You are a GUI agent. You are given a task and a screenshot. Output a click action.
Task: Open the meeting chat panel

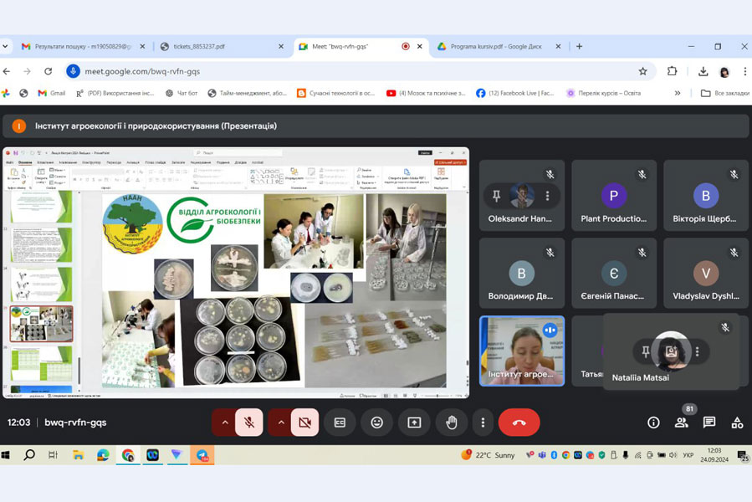coord(709,423)
